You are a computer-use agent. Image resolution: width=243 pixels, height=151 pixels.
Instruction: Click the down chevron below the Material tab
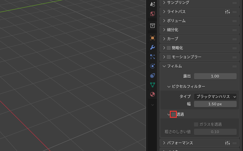coord(153,105)
